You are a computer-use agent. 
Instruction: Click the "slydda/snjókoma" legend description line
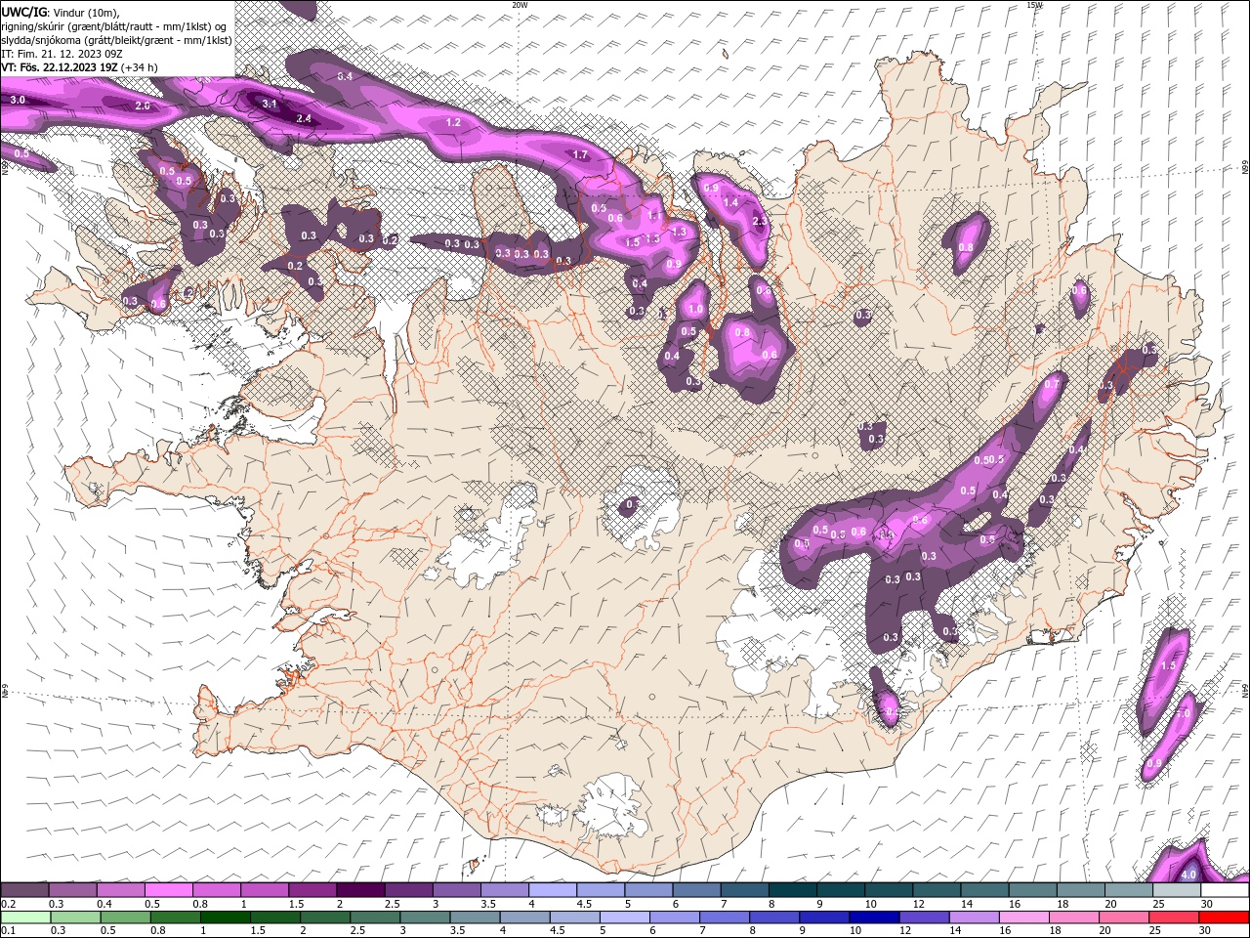(x=116, y=40)
